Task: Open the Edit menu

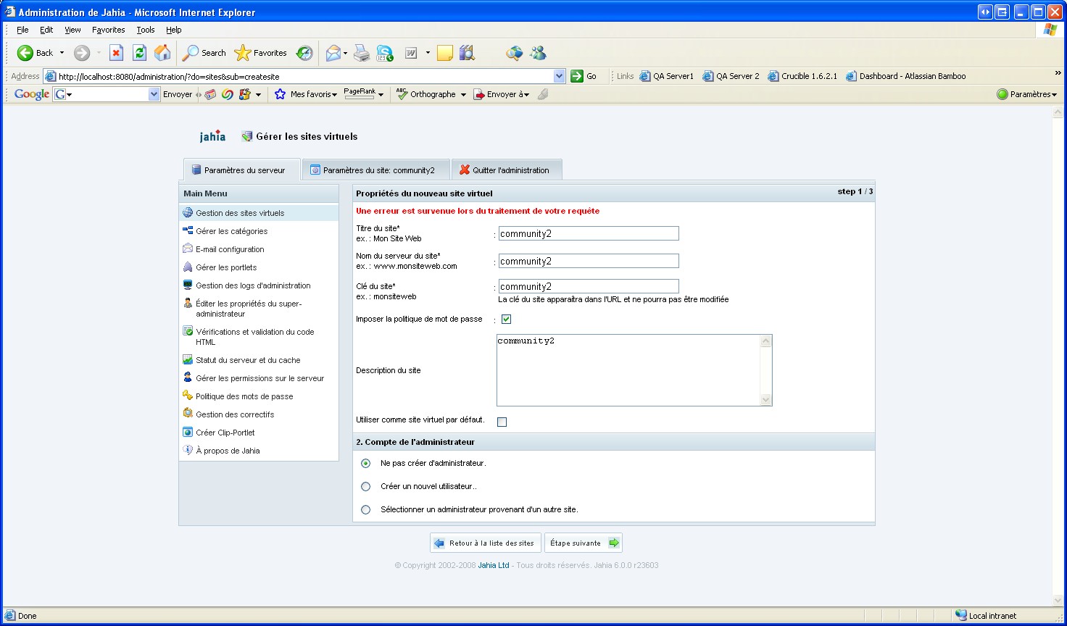Action: (x=46, y=30)
